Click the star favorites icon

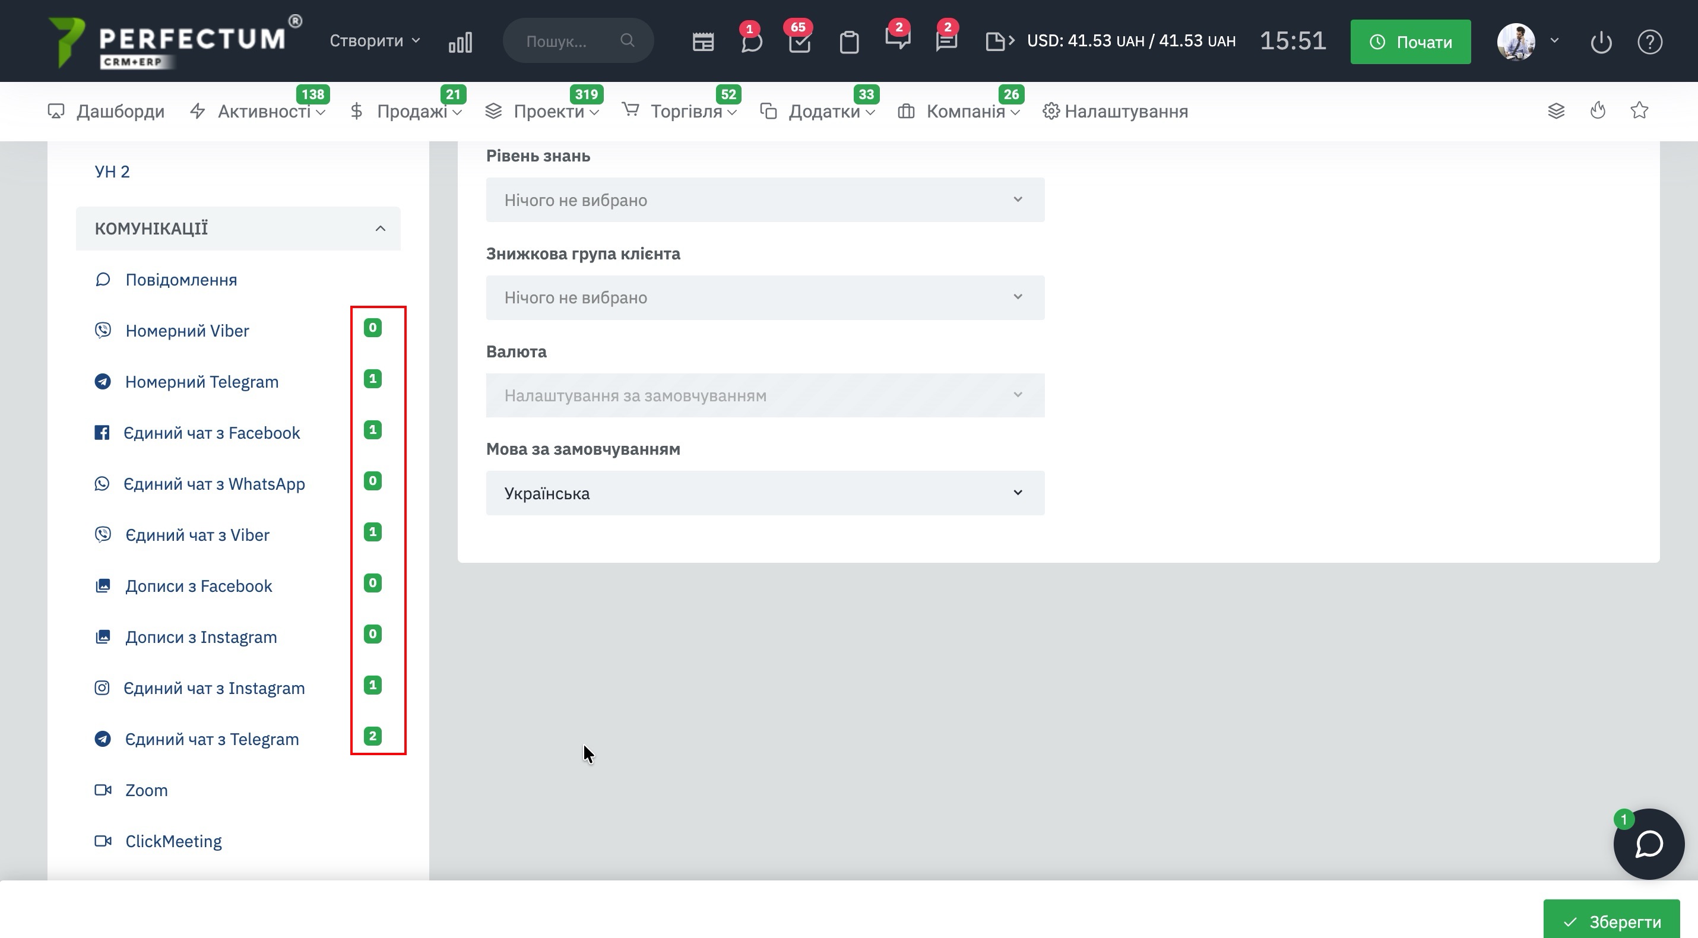pos(1639,111)
